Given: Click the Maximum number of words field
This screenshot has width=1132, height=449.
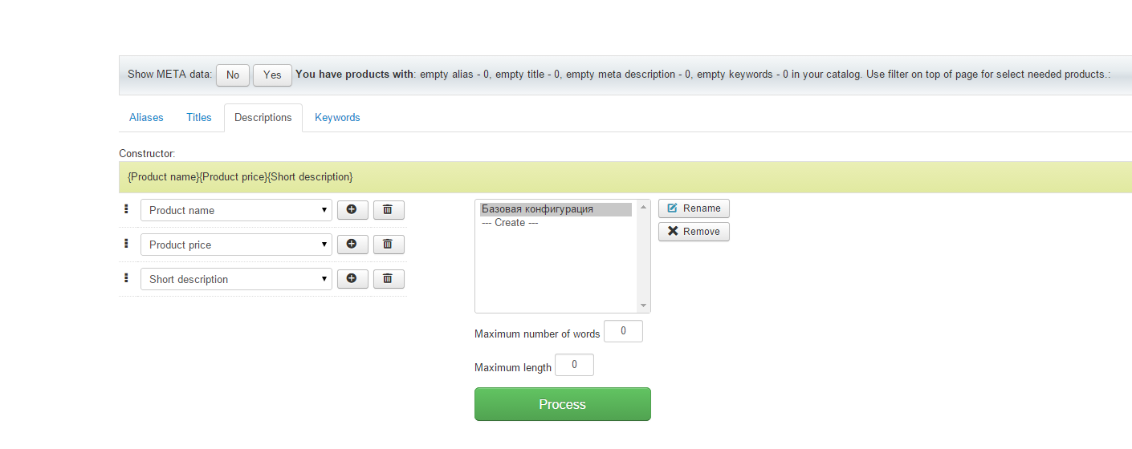Looking at the screenshot, I should coord(623,331).
